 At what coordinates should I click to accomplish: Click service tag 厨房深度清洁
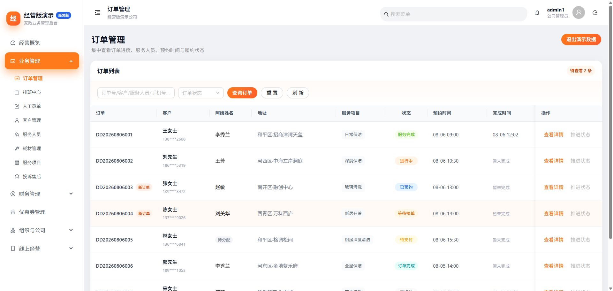[357, 240]
